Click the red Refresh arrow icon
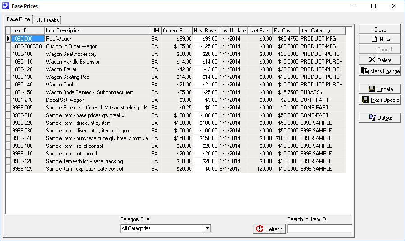The width and height of the screenshot is (405, 241). coord(259,228)
